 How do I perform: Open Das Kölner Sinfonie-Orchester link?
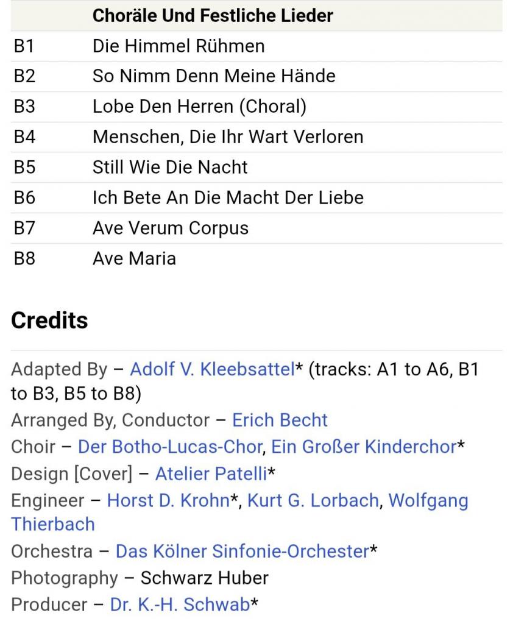pos(242,551)
